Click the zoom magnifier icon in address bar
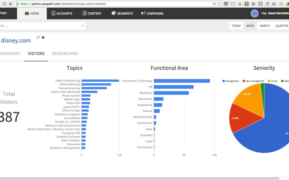The height and width of the screenshot is (180, 289). 214,4
